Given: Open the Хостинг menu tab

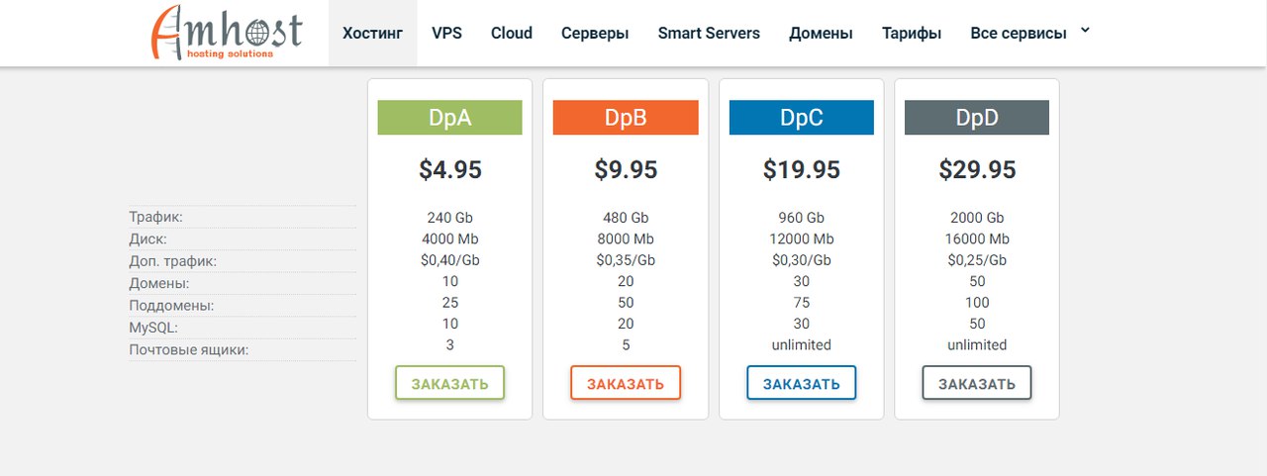Looking at the screenshot, I should pyautogui.click(x=373, y=33).
